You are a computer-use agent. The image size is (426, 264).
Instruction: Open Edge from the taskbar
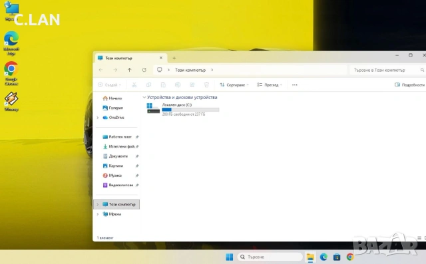323,257
